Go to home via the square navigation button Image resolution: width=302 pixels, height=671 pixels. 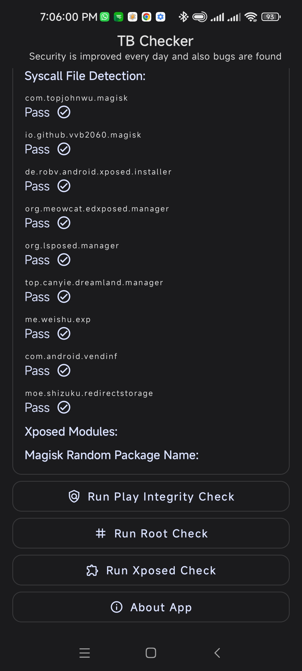[x=151, y=653]
